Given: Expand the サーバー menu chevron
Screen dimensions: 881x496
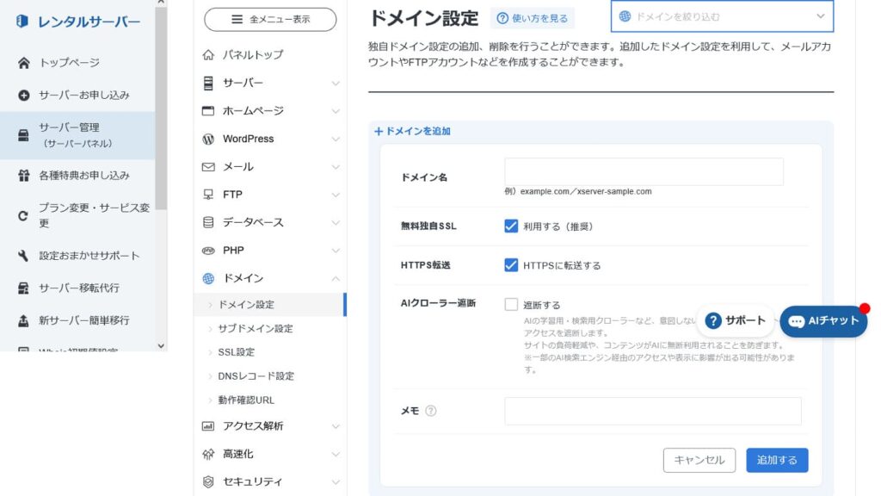Looking at the screenshot, I should [x=336, y=84].
